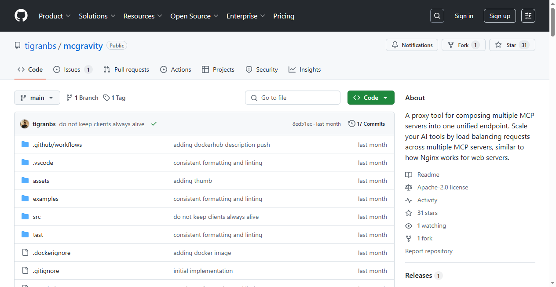Open the tigranbs owner profile link

tap(40, 46)
